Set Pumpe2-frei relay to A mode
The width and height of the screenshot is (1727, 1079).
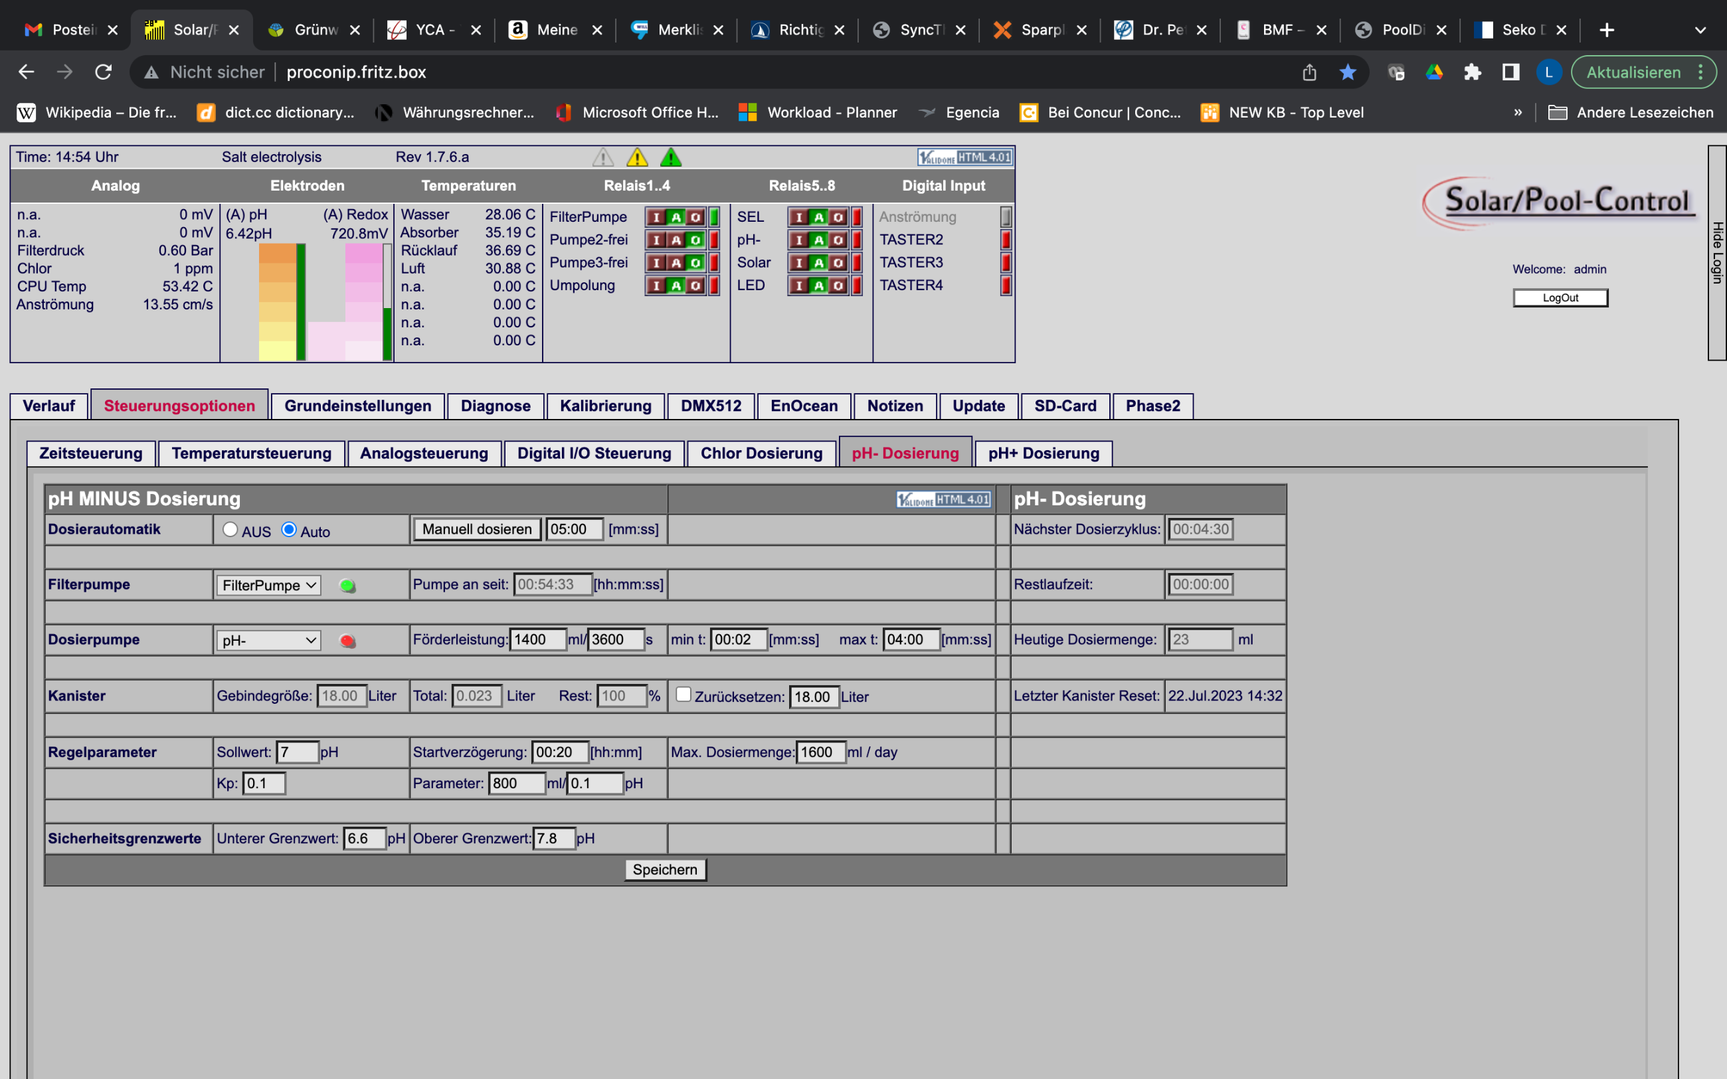pos(676,240)
